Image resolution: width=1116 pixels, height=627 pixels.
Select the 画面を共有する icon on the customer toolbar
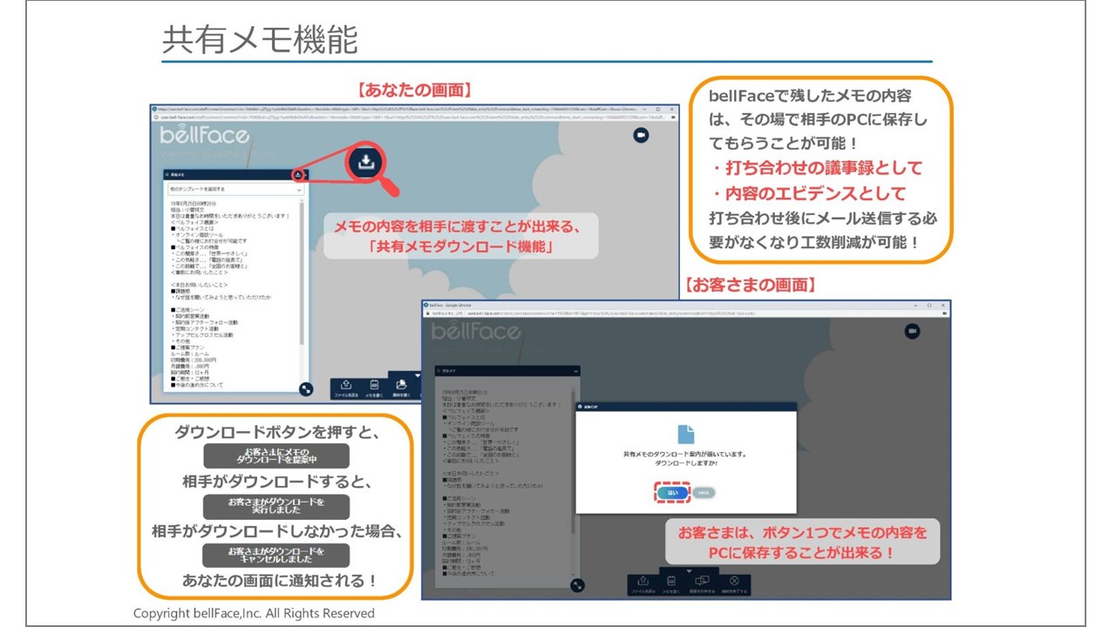coord(702,581)
